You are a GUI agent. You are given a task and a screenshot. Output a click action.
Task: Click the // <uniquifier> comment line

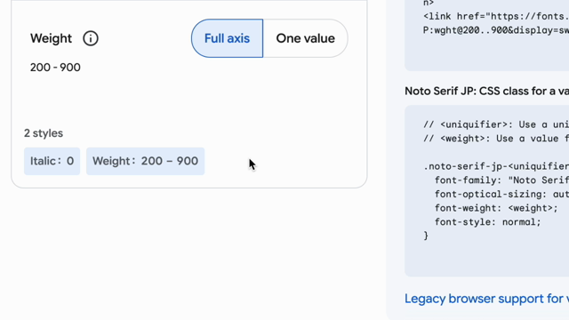[496, 124]
